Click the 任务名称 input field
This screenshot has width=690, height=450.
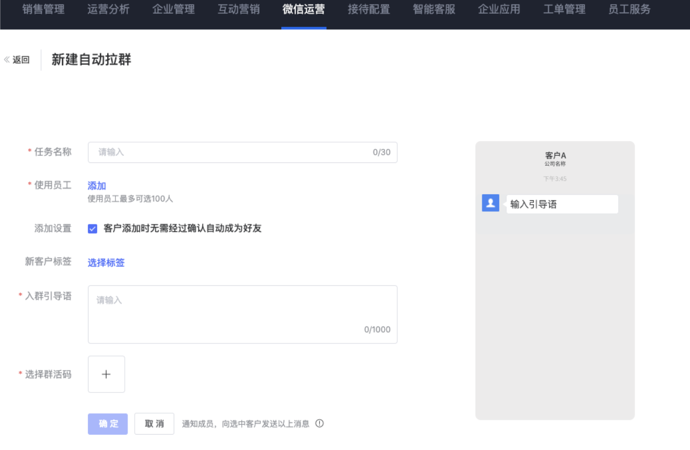(x=231, y=153)
